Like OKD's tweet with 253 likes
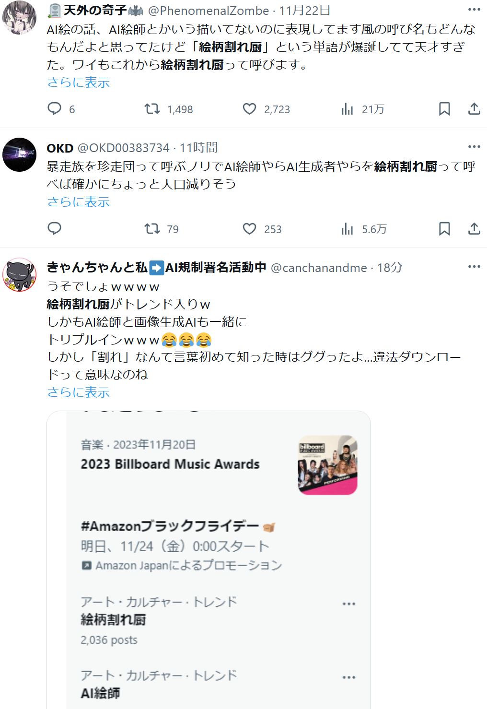 point(249,229)
